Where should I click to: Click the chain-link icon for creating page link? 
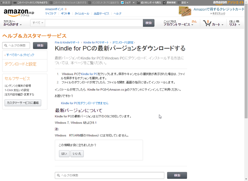pos(15,3)
